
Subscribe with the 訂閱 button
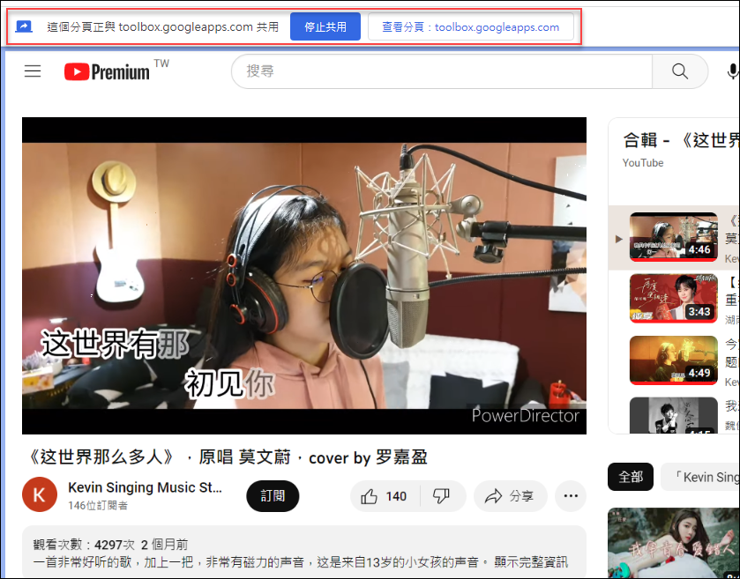[273, 496]
